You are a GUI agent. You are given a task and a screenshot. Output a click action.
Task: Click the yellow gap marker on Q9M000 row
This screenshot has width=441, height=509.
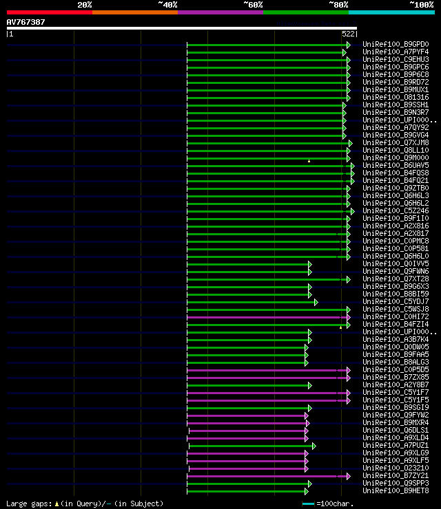coord(309,161)
